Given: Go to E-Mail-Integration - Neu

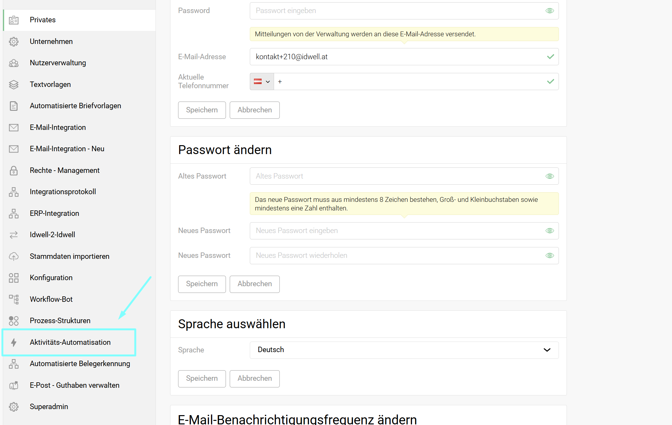Looking at the screenshot, I should click(x=67, y=149).
